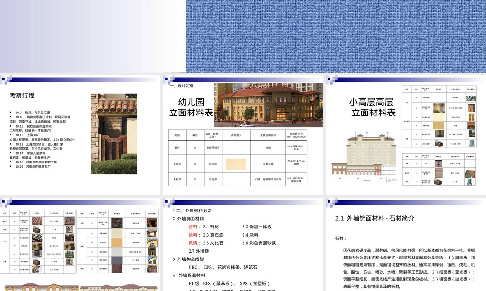Select the 'GRC、EPS、花岗岩线条、浇筑石' line
The width and height of the screenshot is (486, 291).
click(x=223, y=267)
